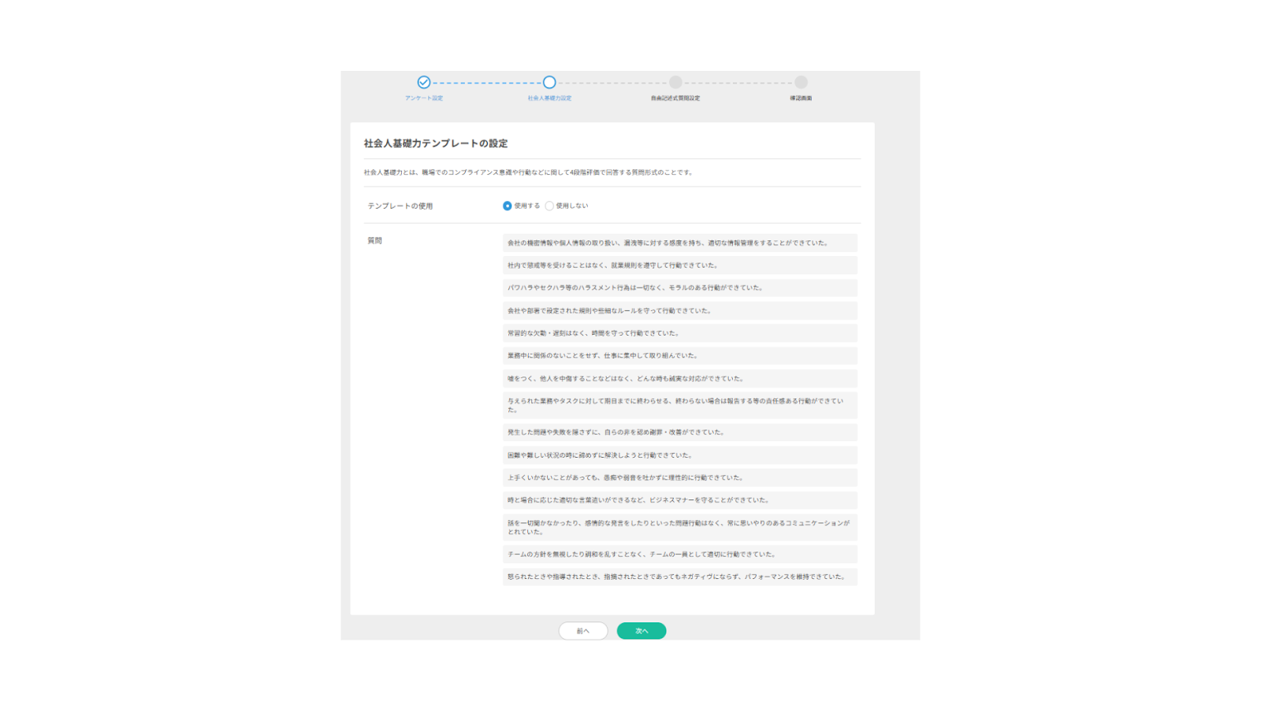Click the 確認画面 step label
1261x709 pixels.
click(801, 98)
